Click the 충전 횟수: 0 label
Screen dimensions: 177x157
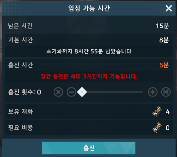(25, 92)
